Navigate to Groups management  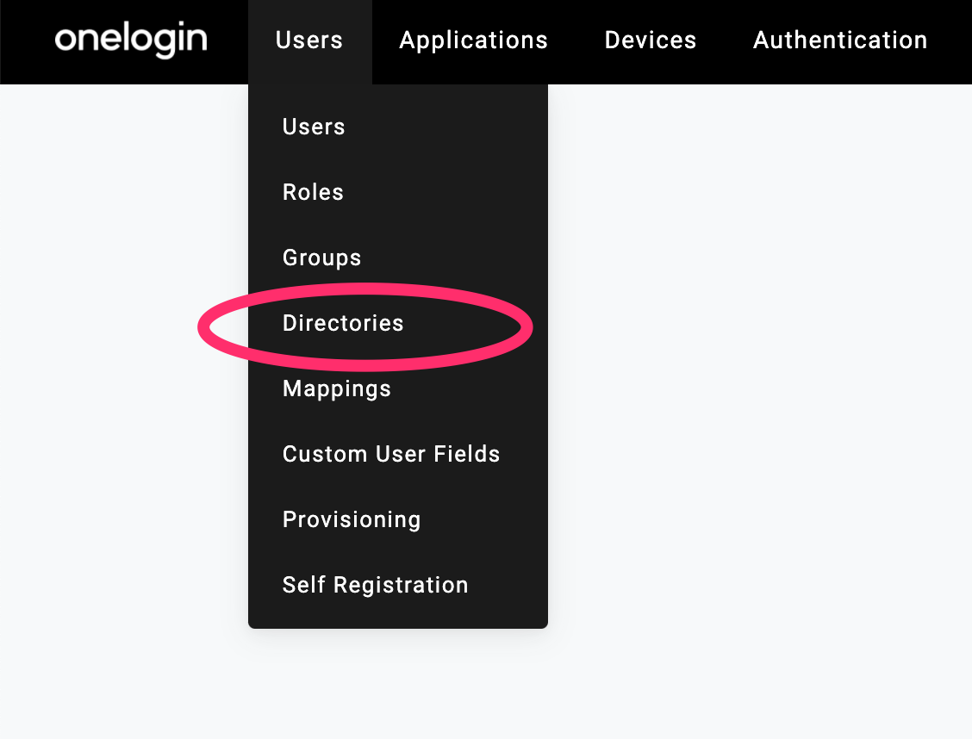point(321,258)
